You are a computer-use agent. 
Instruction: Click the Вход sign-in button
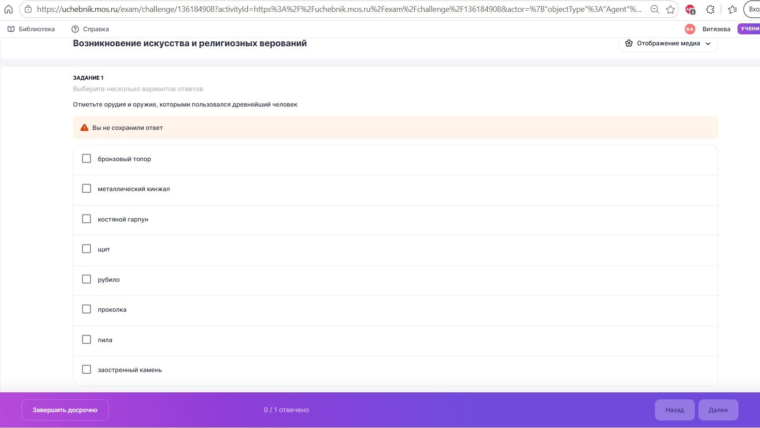[x=752, y=9]
